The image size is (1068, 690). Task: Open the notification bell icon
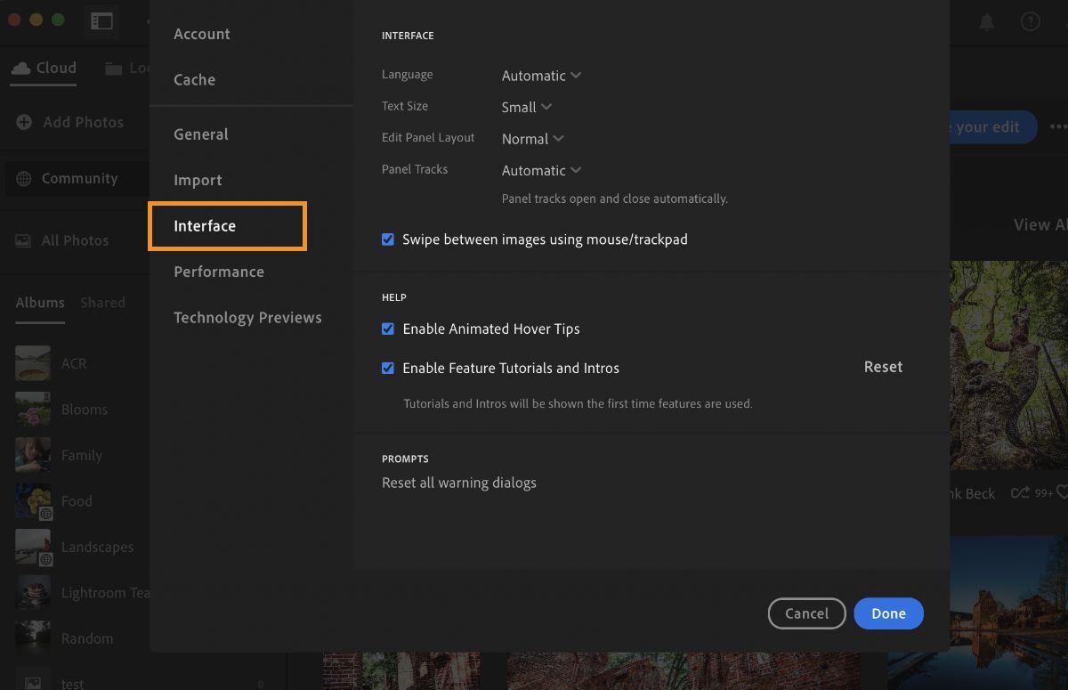click(989, 21)
